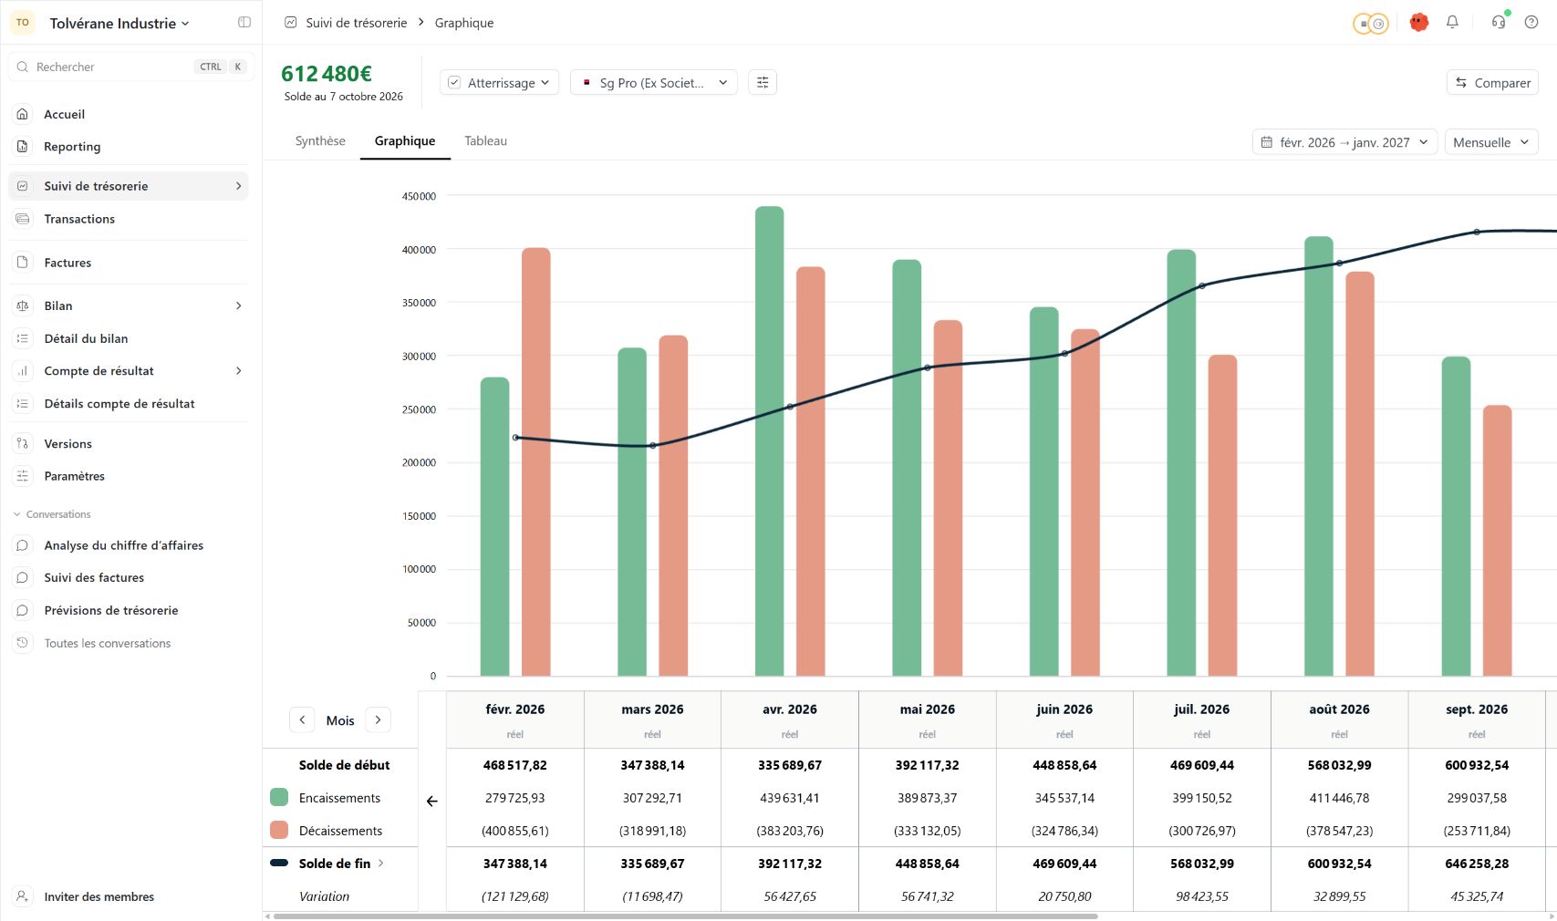The image size is (1557, 921).
Task: Click the Paramètres sliders icon
Action: (23, 476)
